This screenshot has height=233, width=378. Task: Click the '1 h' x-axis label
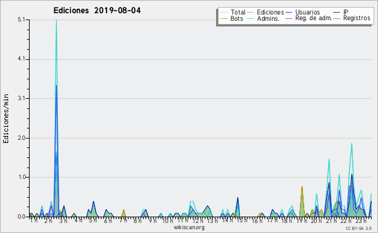pyautogui.click(x=34, y=220)
